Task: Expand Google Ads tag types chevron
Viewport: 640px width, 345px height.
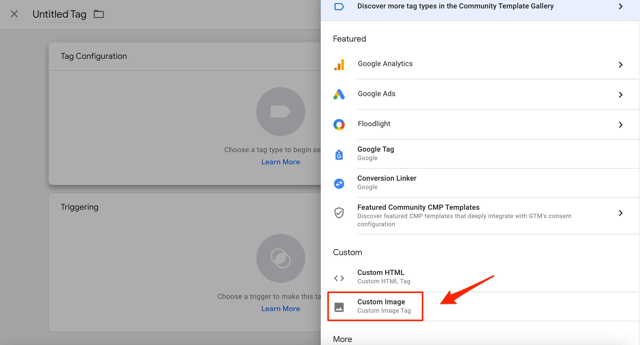Action: point(621,95)
